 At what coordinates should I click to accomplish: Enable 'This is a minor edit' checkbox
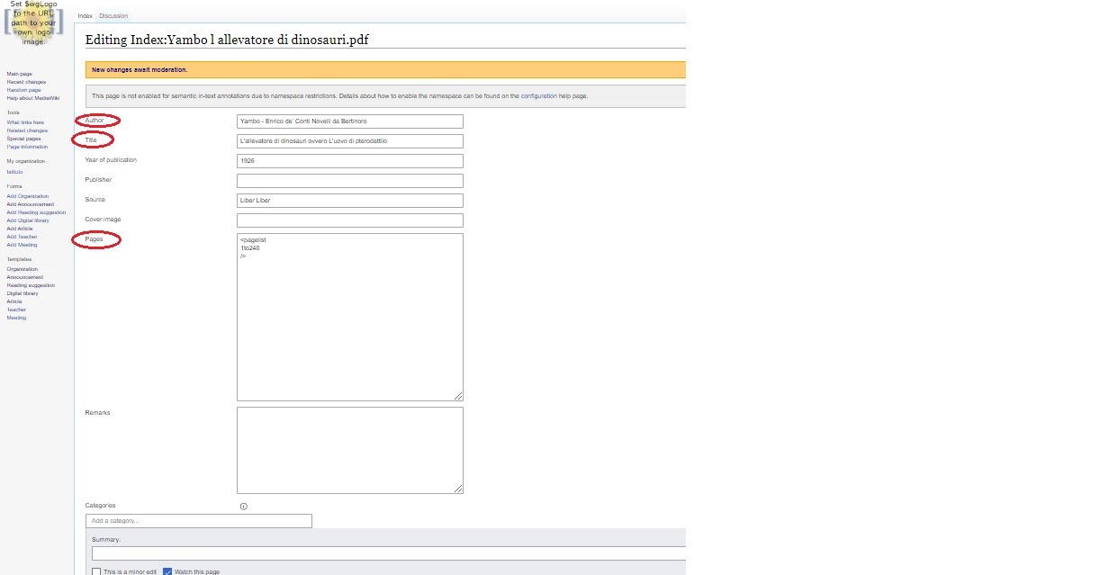click(x=96, y=571)
